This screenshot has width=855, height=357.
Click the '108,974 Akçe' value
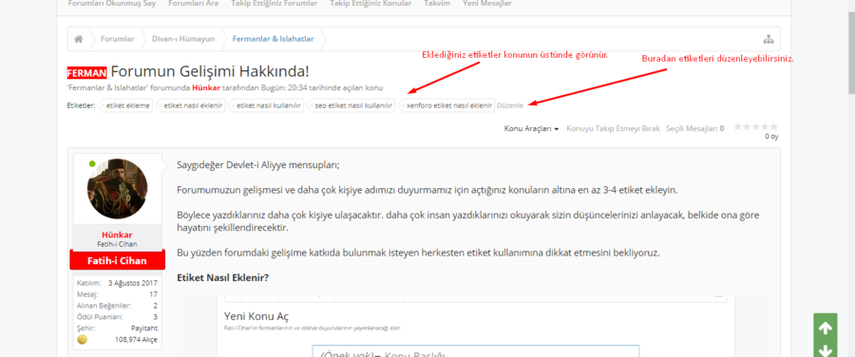pos(136,340)
